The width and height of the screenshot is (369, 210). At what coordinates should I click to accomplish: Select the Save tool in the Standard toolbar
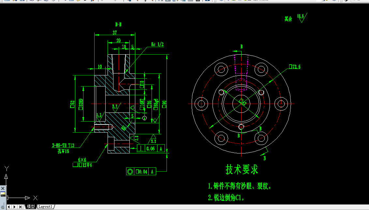click(22, 2)
